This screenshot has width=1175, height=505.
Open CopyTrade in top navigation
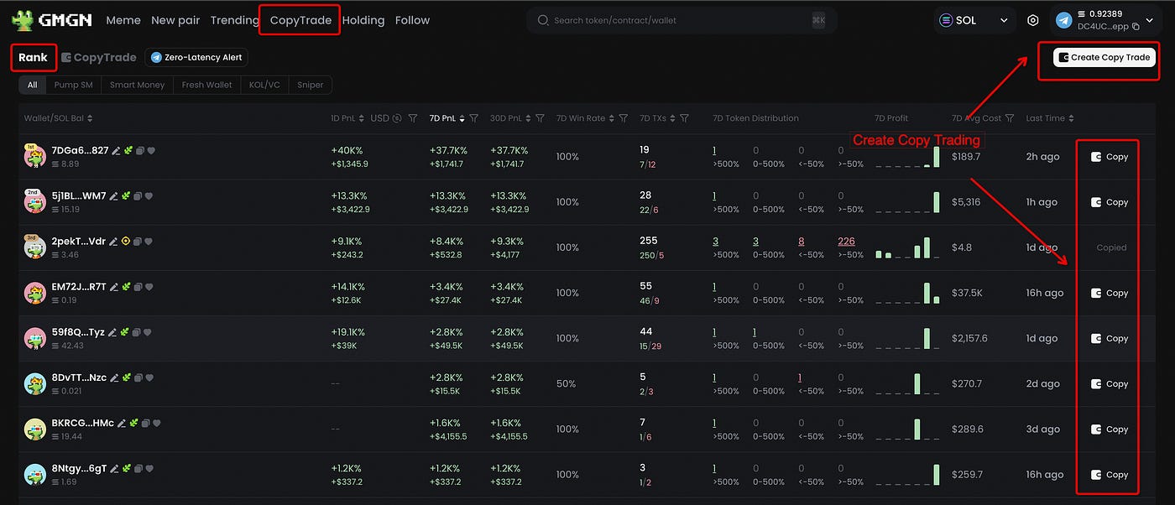coord(300,20)
